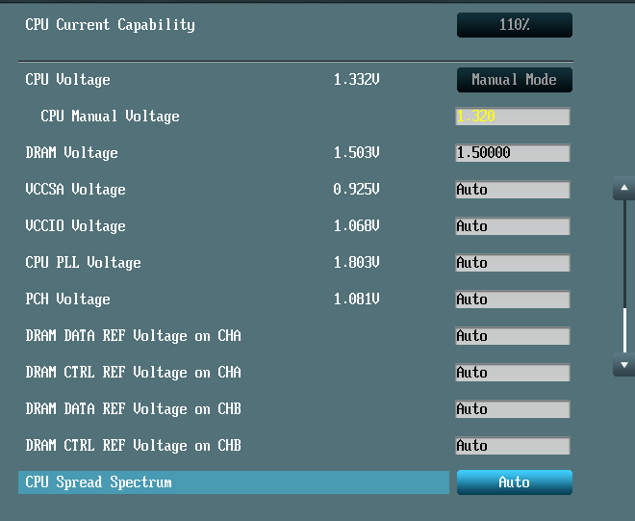
Task: Select the VCCSA Voltage label
Action: coord(75,190)
